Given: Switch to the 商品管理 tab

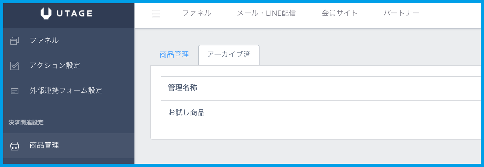Looking at the screenshot, I should pyautogui.click(x=174, y=54).
